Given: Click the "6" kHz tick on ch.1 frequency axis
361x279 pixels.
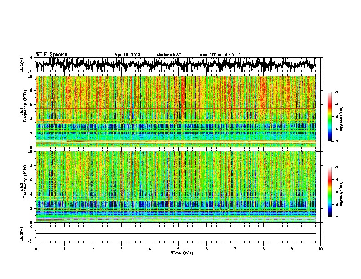Looking at the screenshot, I should pos(32,104).
